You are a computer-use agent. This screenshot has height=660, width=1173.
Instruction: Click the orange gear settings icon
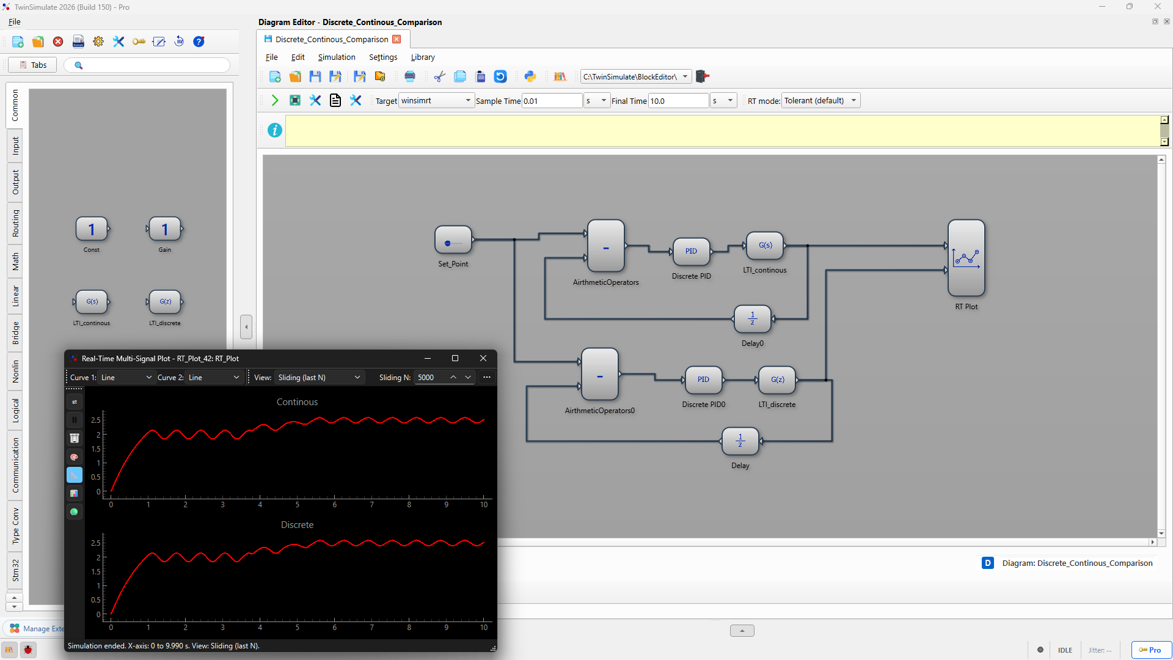point(98,42)
